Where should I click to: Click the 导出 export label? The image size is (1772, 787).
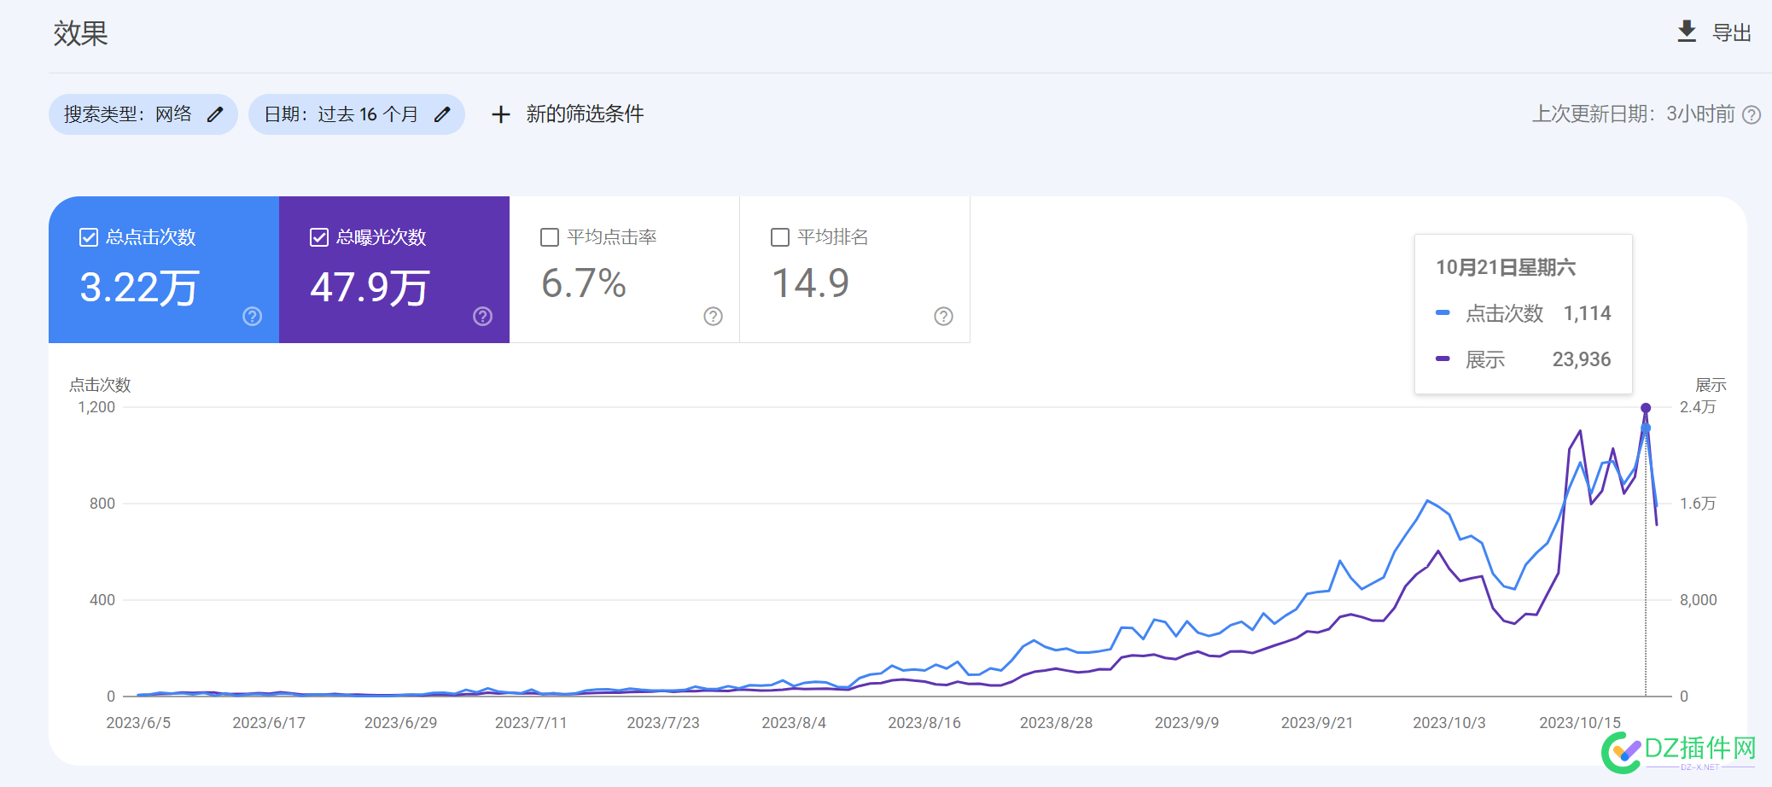pos(1732,32)
